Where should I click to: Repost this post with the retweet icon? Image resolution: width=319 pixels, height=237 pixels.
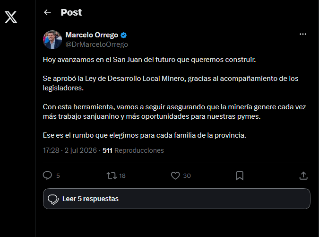pos(112,176)
